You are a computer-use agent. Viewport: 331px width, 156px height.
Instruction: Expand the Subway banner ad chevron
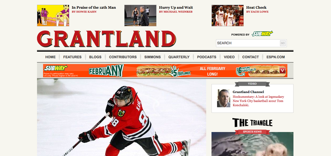click(283, 70)
